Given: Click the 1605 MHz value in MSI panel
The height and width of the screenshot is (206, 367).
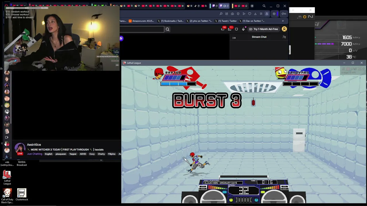Looking at the screenshot, I should click(347, 37).
